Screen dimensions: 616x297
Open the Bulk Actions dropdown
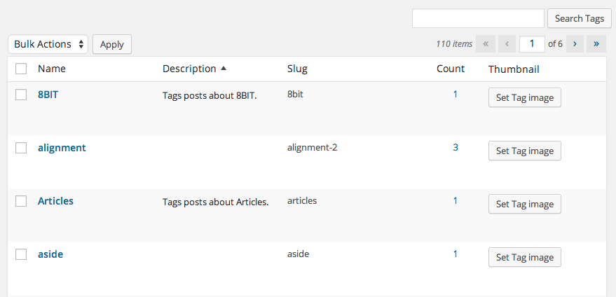click(x=48, y=44)
